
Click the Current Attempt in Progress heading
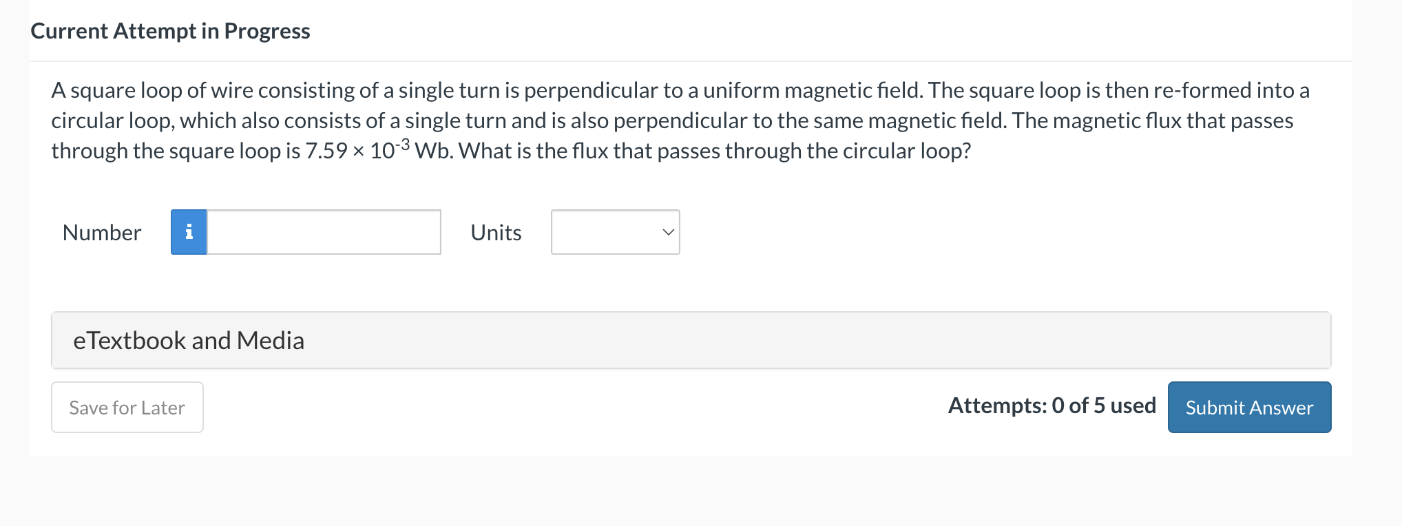point(170,30)
